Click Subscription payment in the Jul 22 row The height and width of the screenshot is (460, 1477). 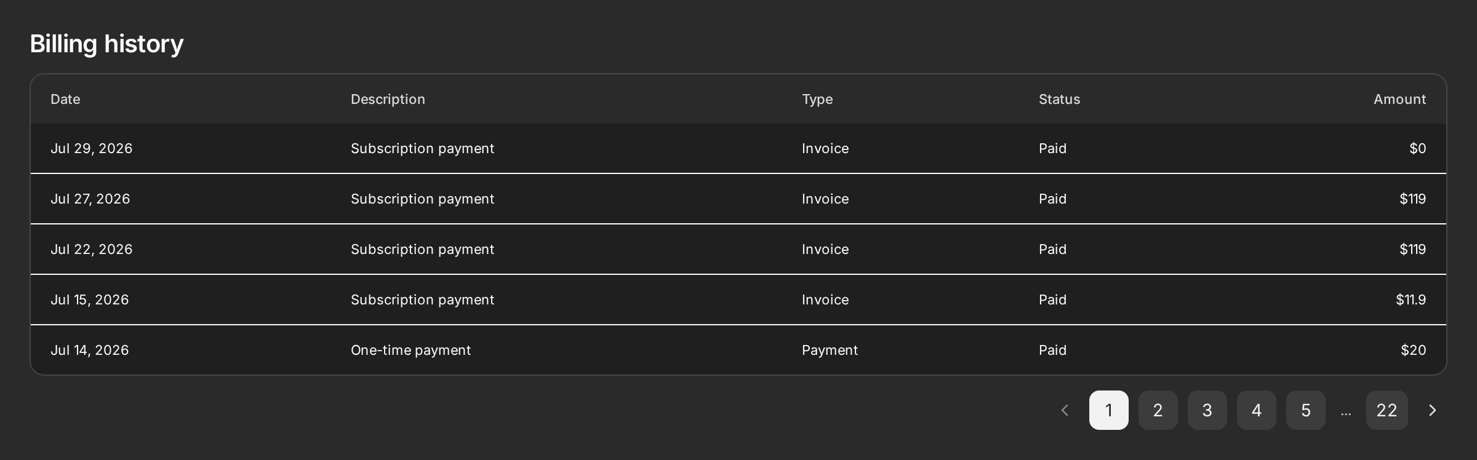[x=422, y=250]
